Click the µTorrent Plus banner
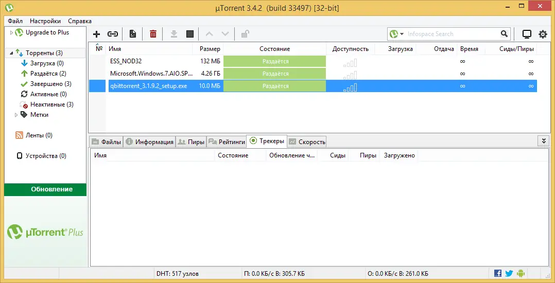555x283 pixels. click(45, 233)
